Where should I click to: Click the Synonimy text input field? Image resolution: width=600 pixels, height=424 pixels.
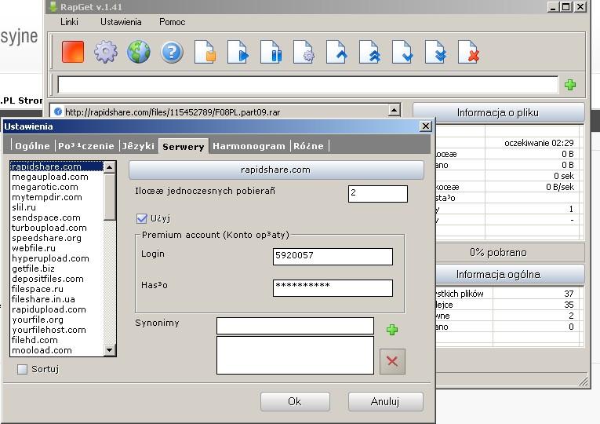pyautogui.click(x=295, y=326)
